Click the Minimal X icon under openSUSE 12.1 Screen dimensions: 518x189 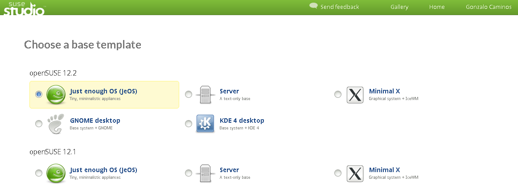pos(355,173)
